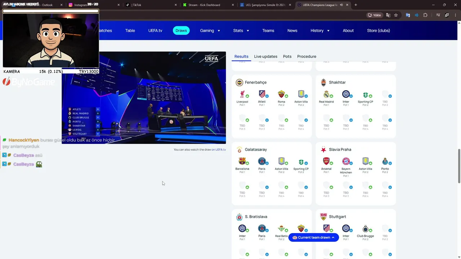Open the History dropdown in the navigation bar
Screen dimensions: 461x259
pyautogui.click(x=320, y=31)
